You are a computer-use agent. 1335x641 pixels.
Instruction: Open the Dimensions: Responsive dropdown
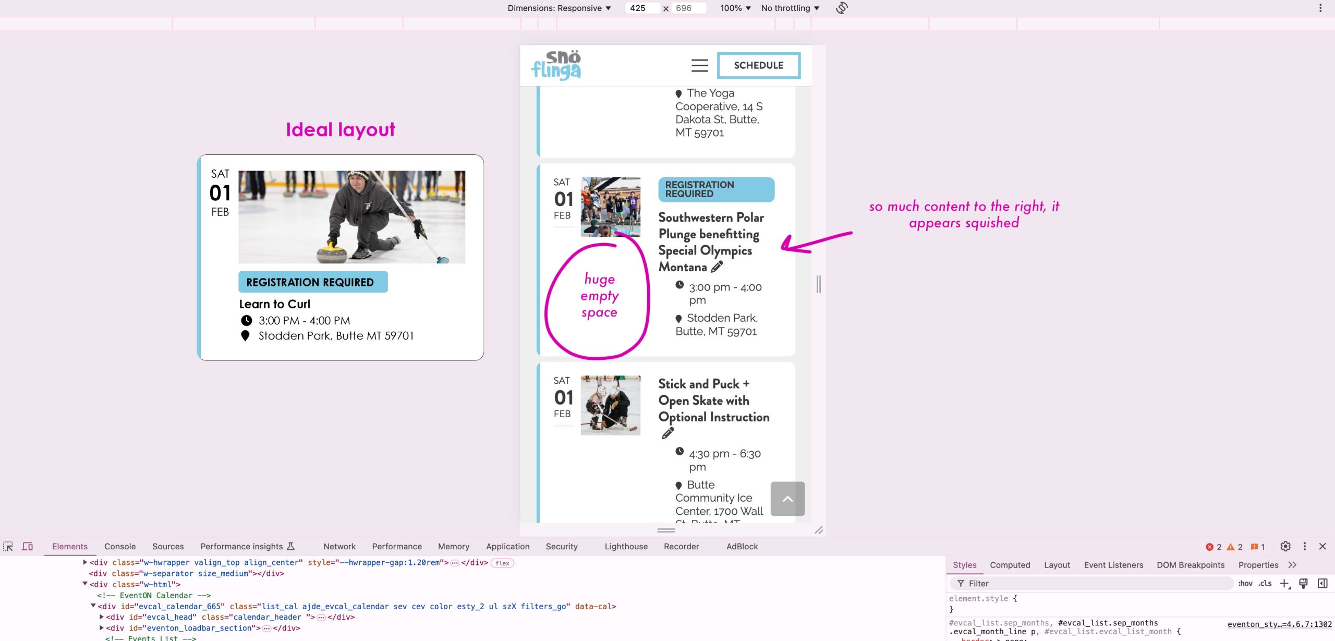[x=559, y=8]
